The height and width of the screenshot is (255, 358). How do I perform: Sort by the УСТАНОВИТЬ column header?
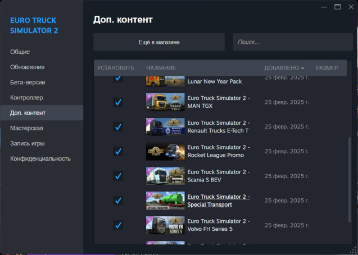click(116, 68)
